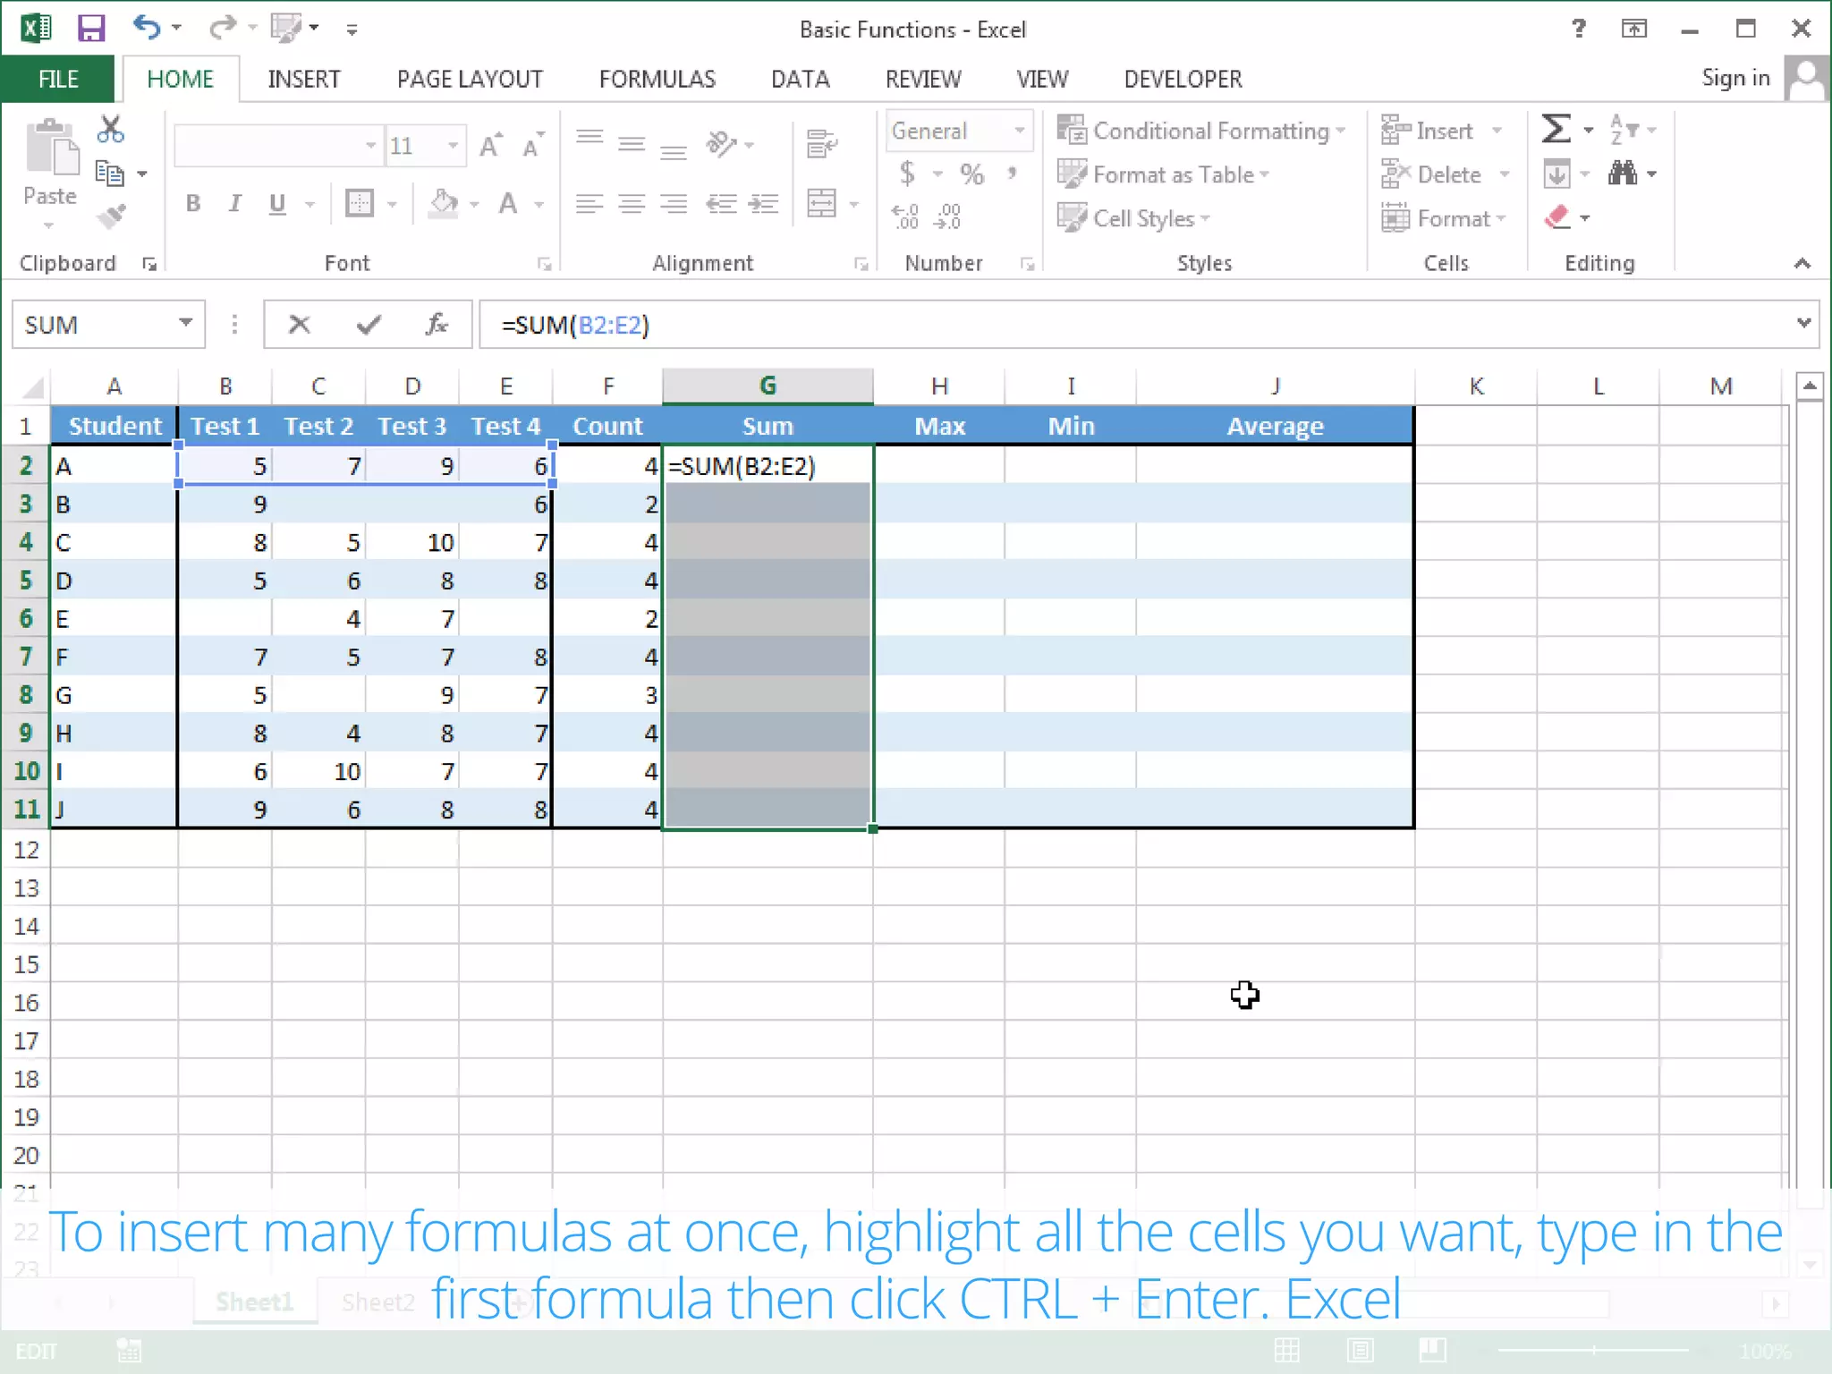Click the AutoSum sigma icon

(1556, 129)
